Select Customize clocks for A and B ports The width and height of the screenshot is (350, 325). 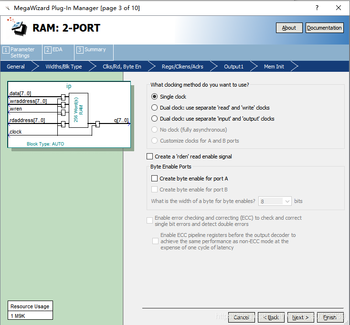click(154, 141)
